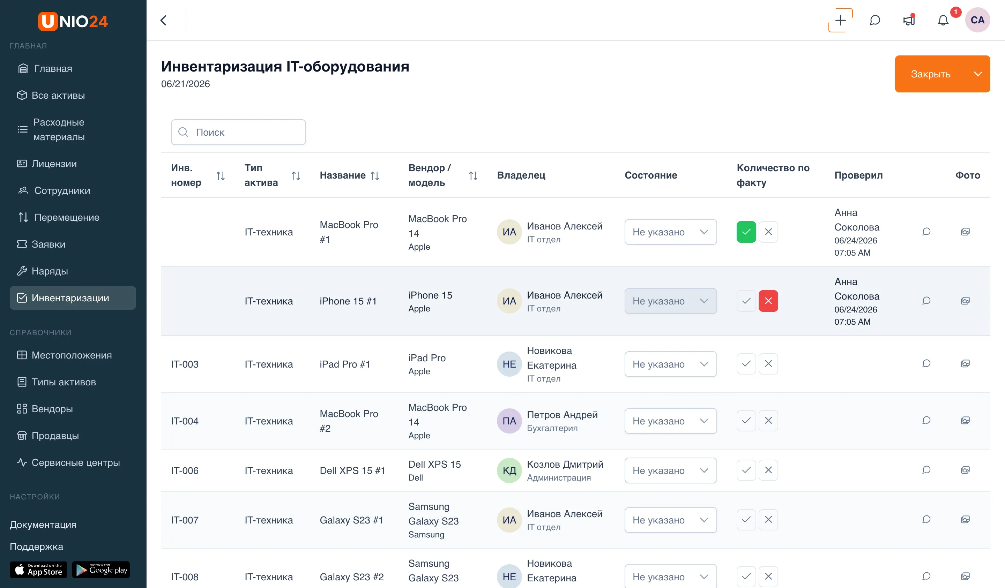The height and width of the screenshot is (588, 1005).
Task: Open Состояние dropdown for MacBook Pro #1
Action: tap(670, 232)
